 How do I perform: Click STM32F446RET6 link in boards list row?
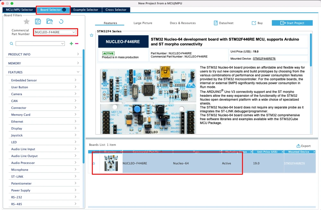click(294, 163)
